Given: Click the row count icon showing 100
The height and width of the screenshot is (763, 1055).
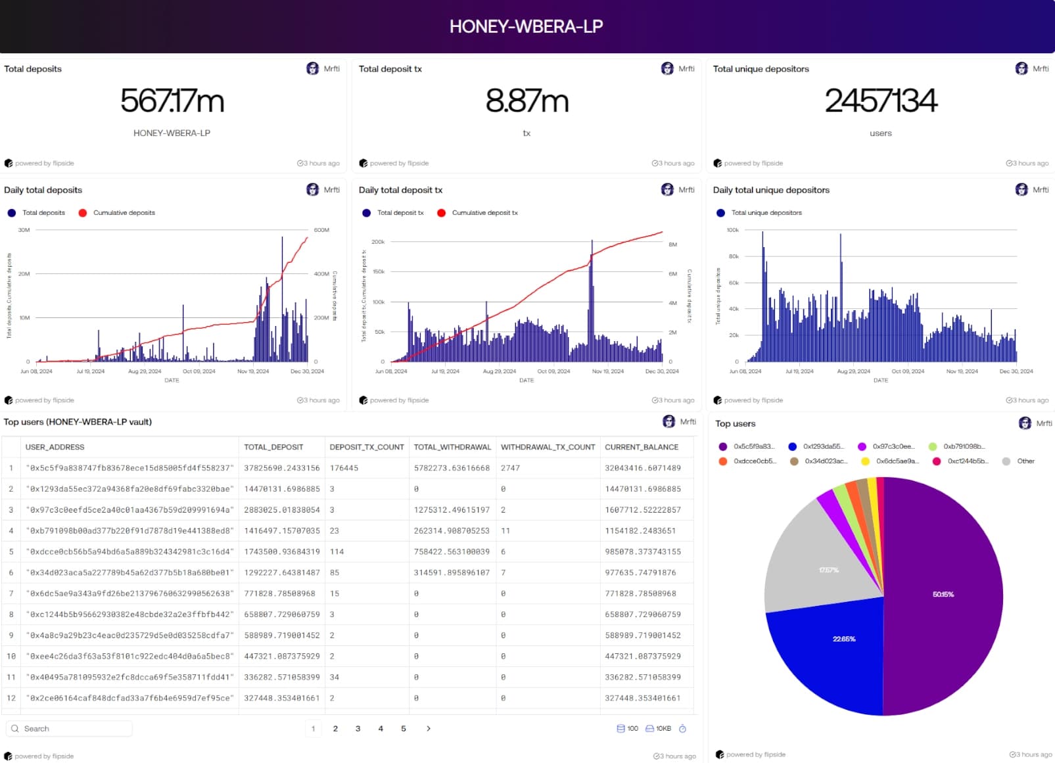Looking at the screenshot, I should (621, 728).
